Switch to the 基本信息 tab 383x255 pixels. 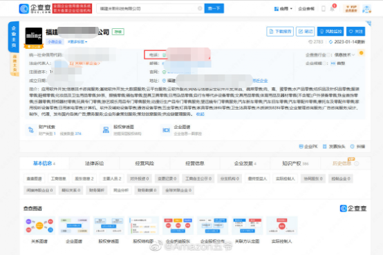[44, 163]
